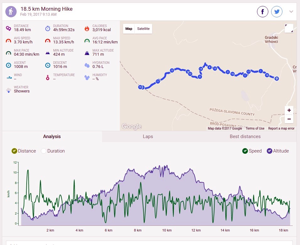This screenshot has width=300, height=245.
Task: Toggle fullscreen map view icon
Action: [x=289, y=29]
